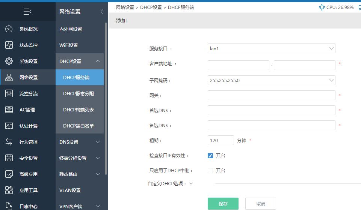
Task: Open 系统概况 dashboard icon
Action: coord(9,29)
